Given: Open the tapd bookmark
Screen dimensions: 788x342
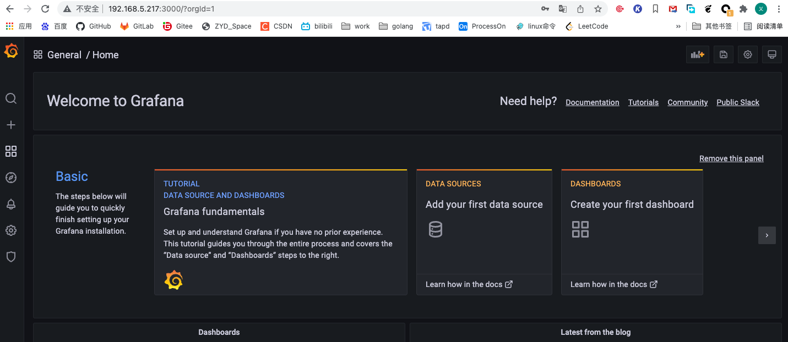Looking at the screenshot, I should tap(436, 26).
